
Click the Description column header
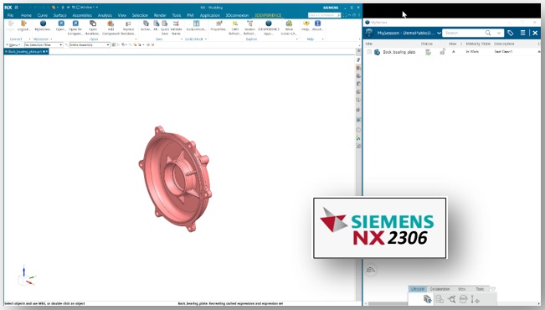(x=504, y=44)
